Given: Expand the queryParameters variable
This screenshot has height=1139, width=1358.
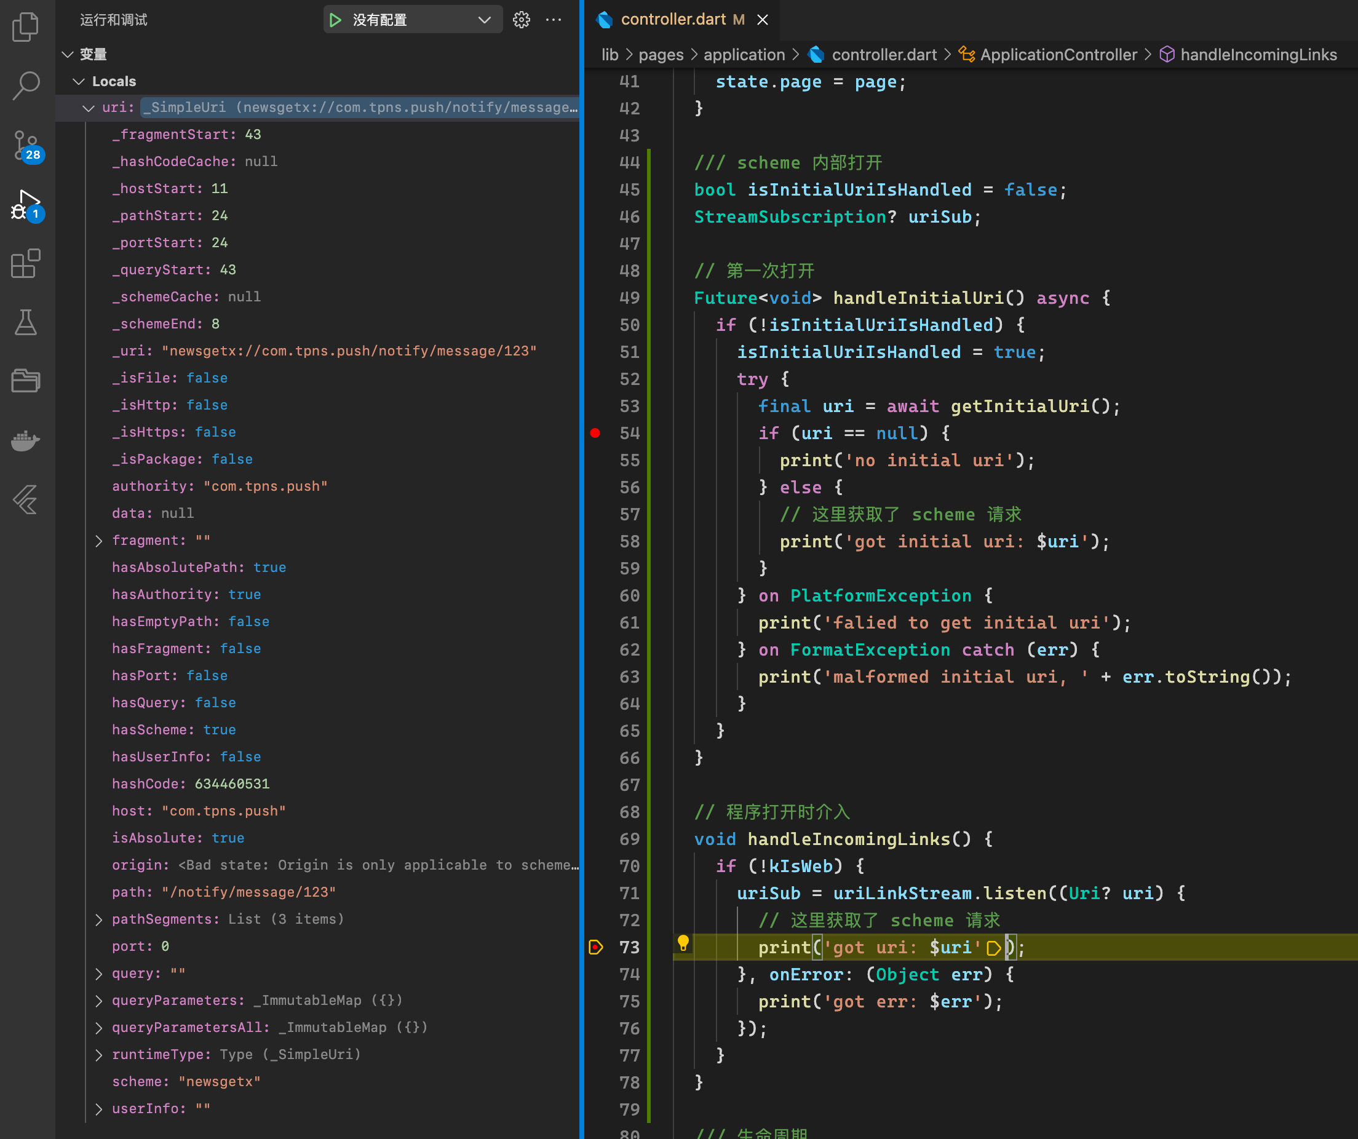Looking at the screenshot, I should coord(98,1001).
